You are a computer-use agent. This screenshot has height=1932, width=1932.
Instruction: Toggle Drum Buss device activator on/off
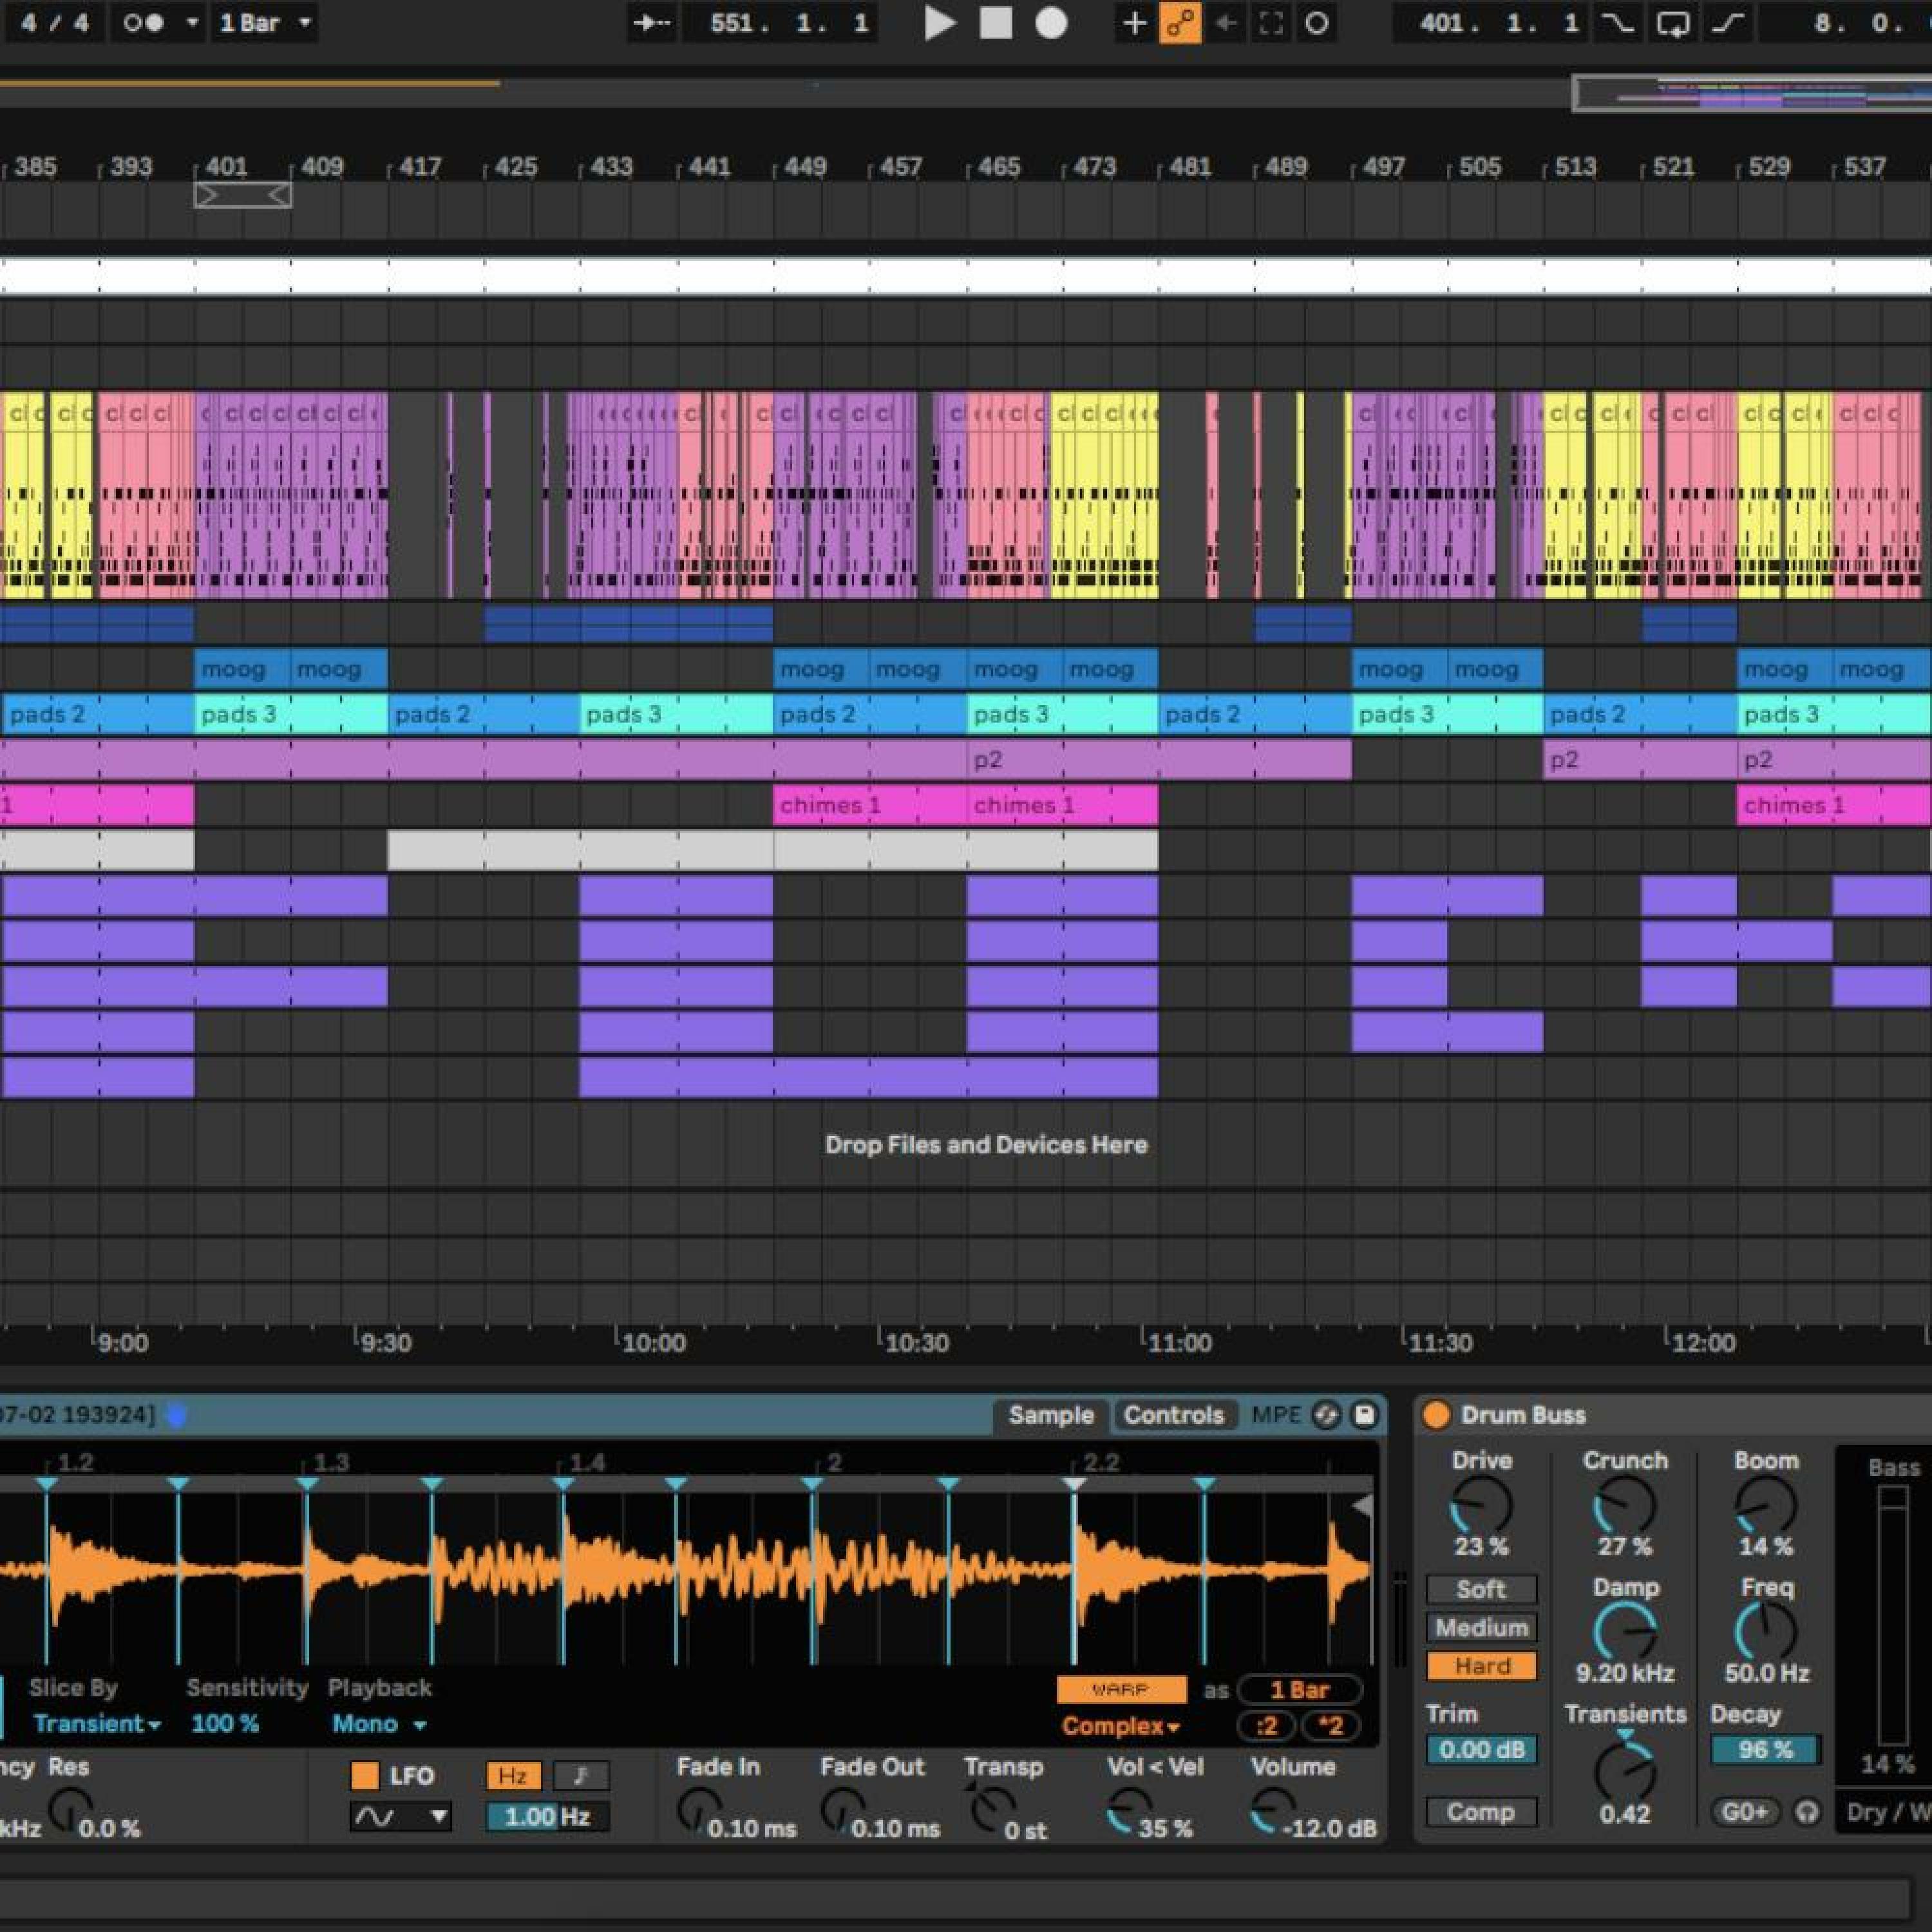1436,1415
